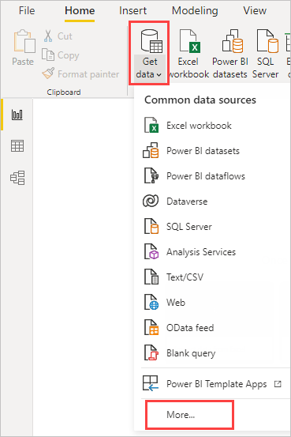Switch to Model view in sidebar
This screenshot has height=437, width=291.
click(17, 178)
